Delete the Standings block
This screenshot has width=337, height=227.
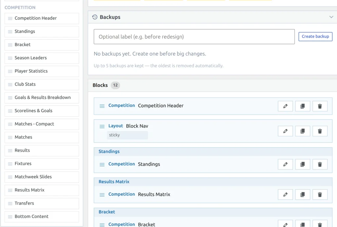320,164
